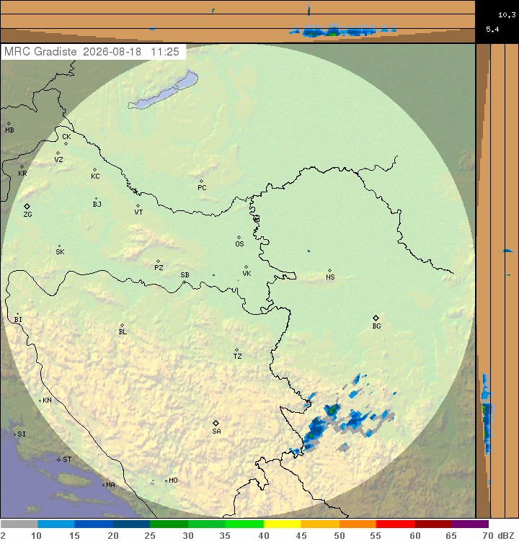
Task: Click the 5.4 height scale label
Action: click(x=492, y=30)
